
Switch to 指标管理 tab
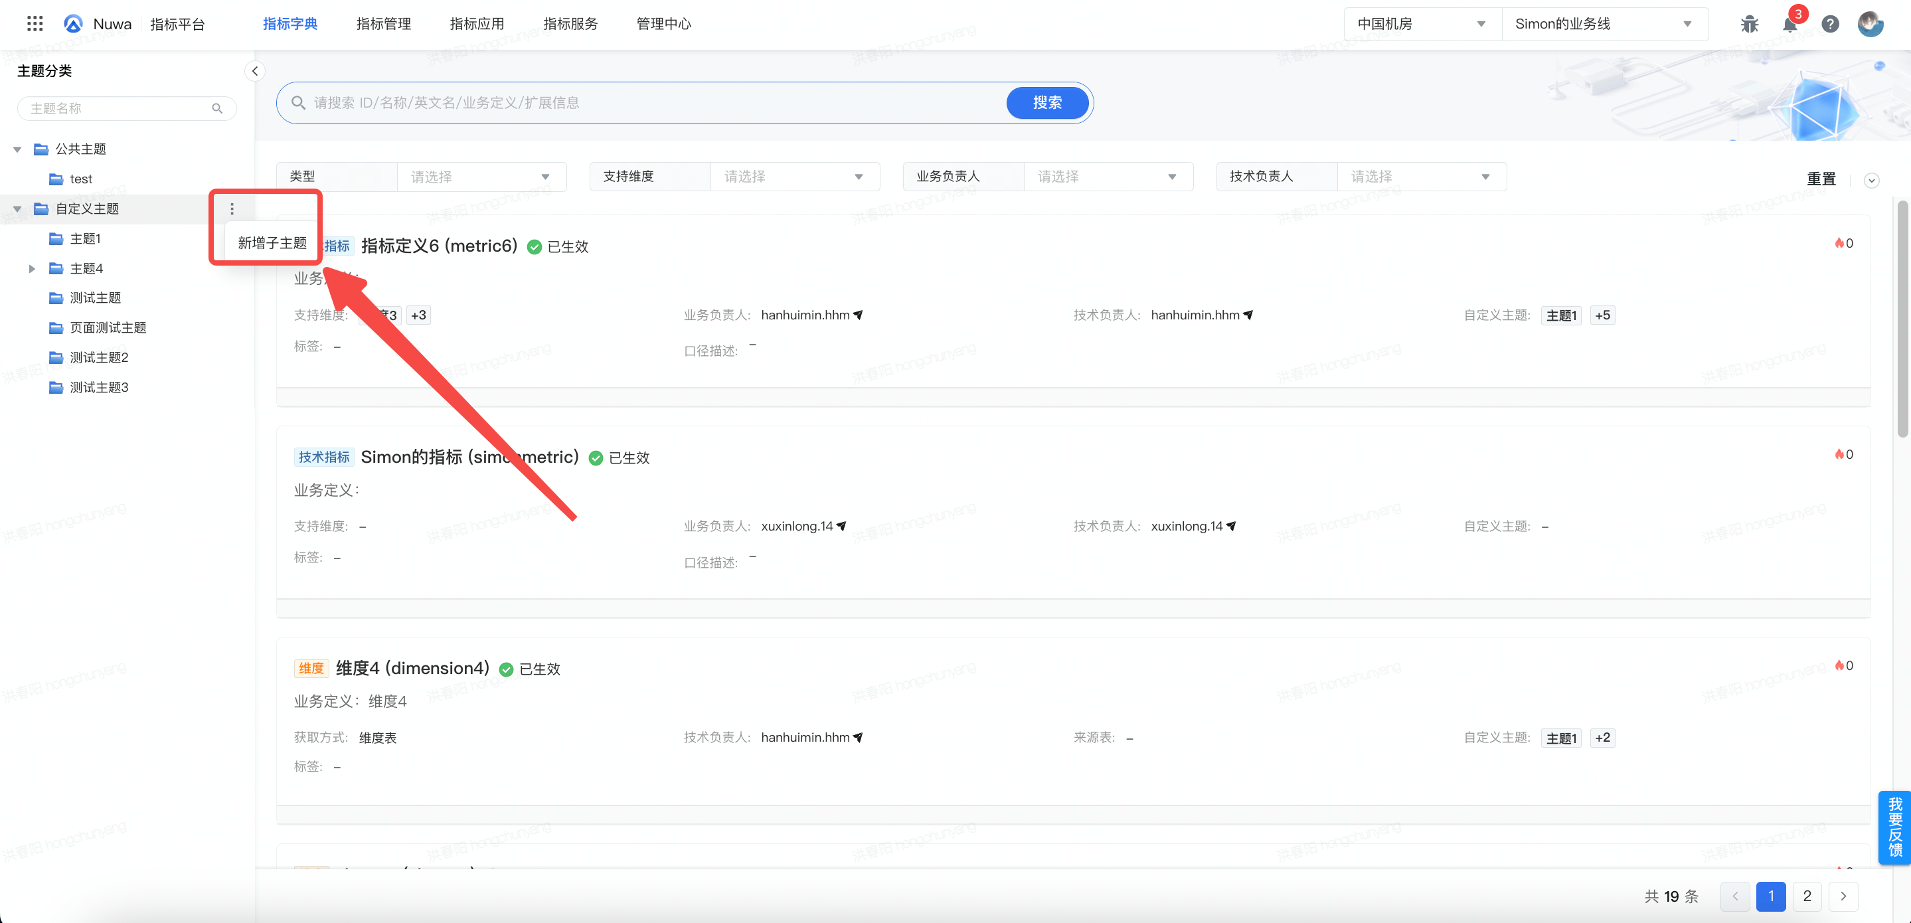click(384, 24)
